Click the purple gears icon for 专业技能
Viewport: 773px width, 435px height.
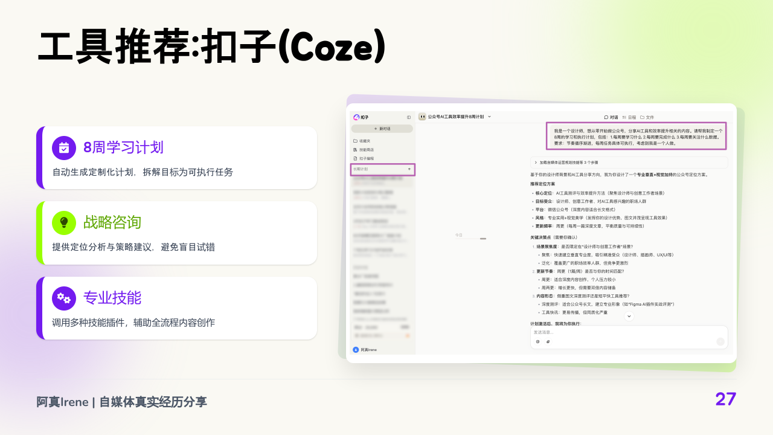(x=64, y=297)
